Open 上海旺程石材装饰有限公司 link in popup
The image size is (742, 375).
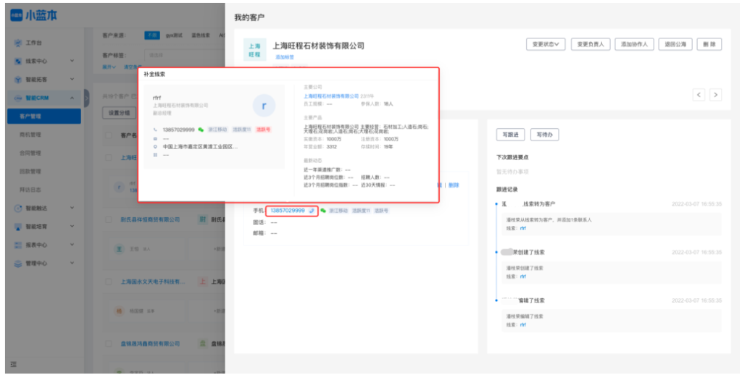pos(330,96)
